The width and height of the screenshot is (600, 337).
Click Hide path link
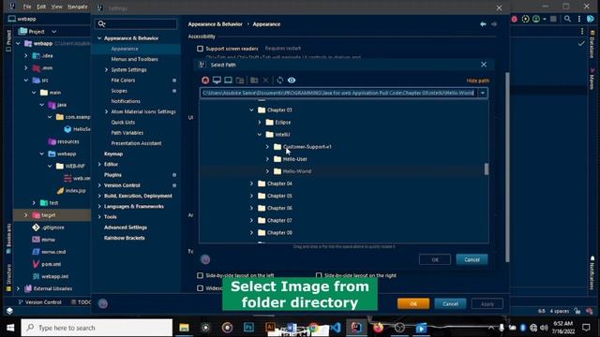(477, 81)
